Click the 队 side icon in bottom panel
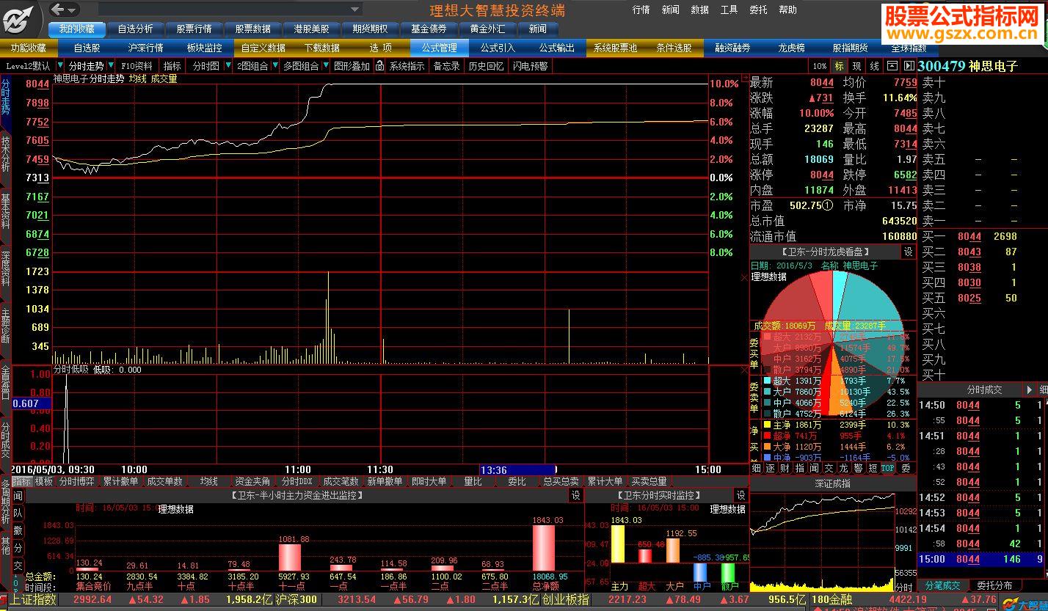This screenshot has height=611, width=1048. 18,513
